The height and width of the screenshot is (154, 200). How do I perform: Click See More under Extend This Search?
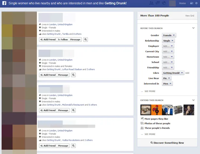point(150,134)
